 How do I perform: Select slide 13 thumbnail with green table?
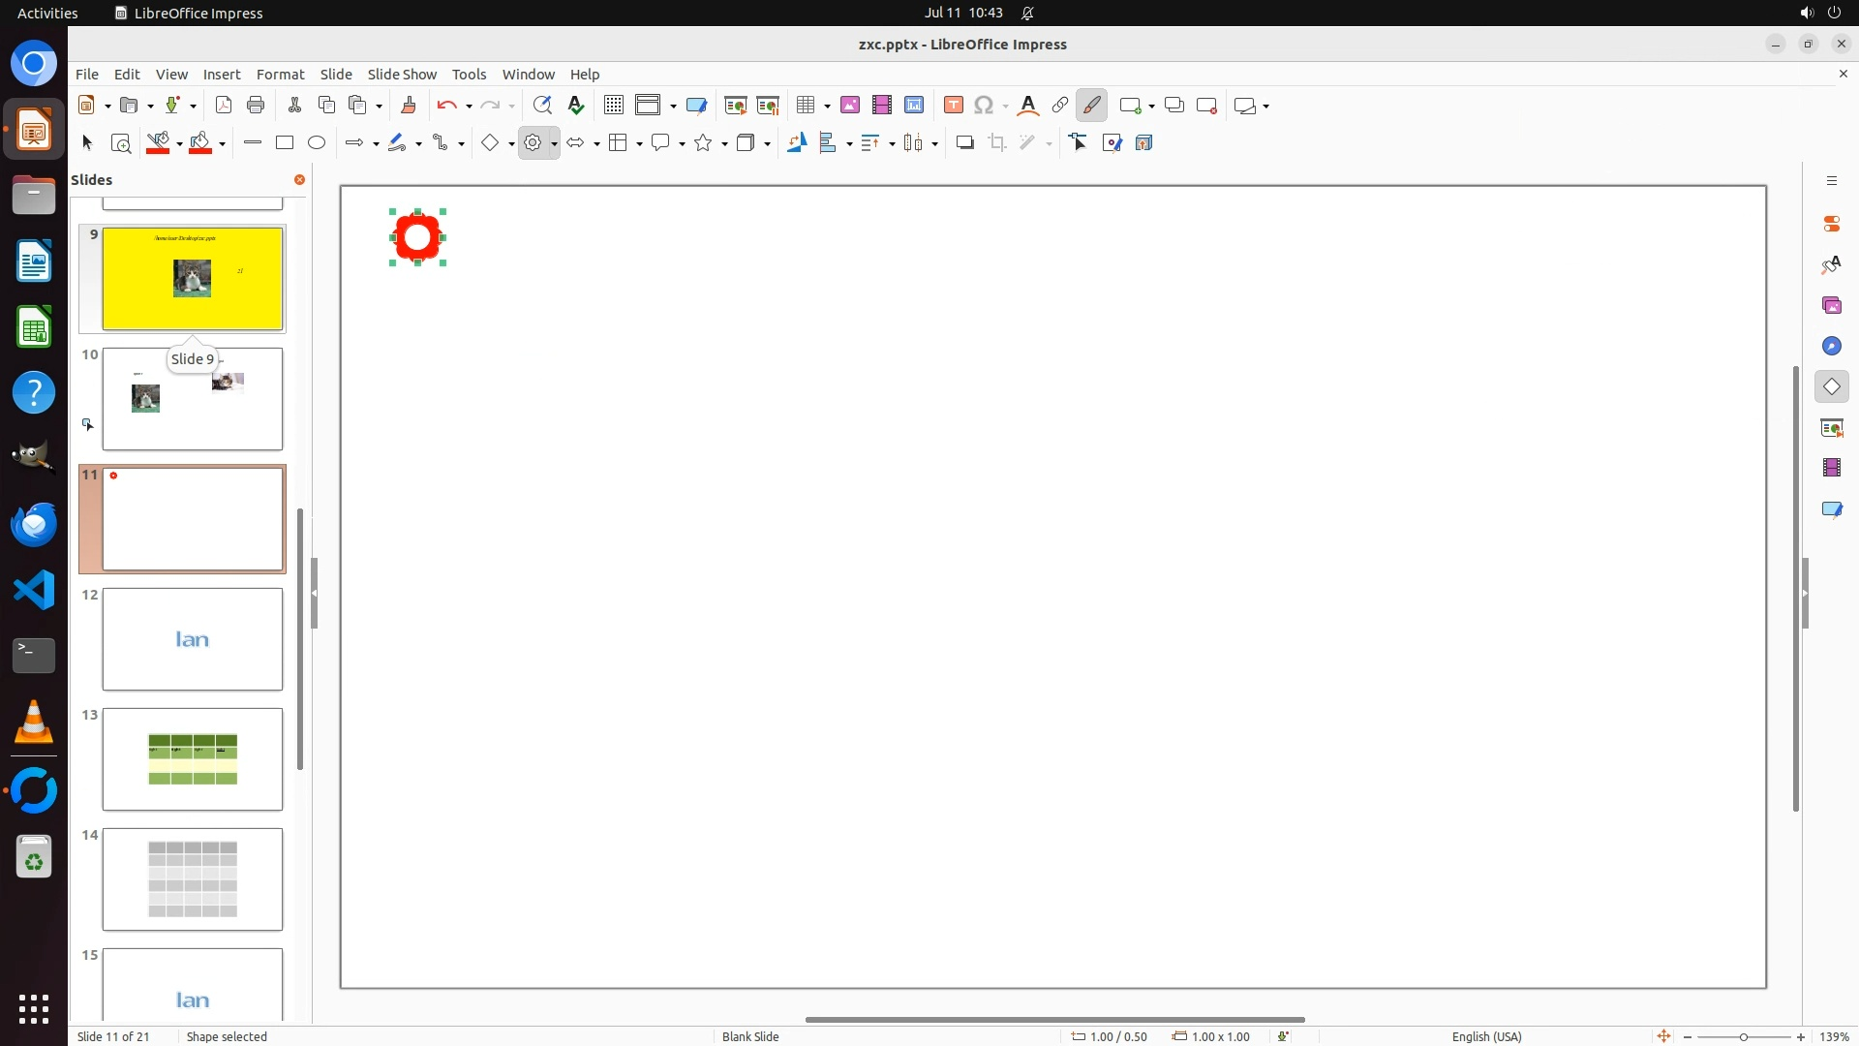coord(193,759)
